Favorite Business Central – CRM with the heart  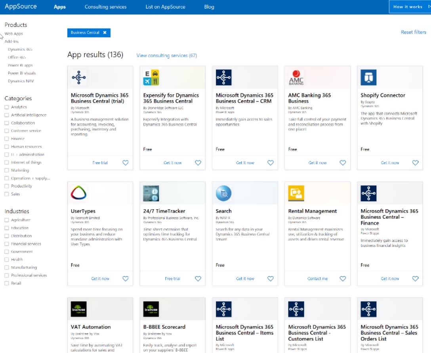(271, 163)
